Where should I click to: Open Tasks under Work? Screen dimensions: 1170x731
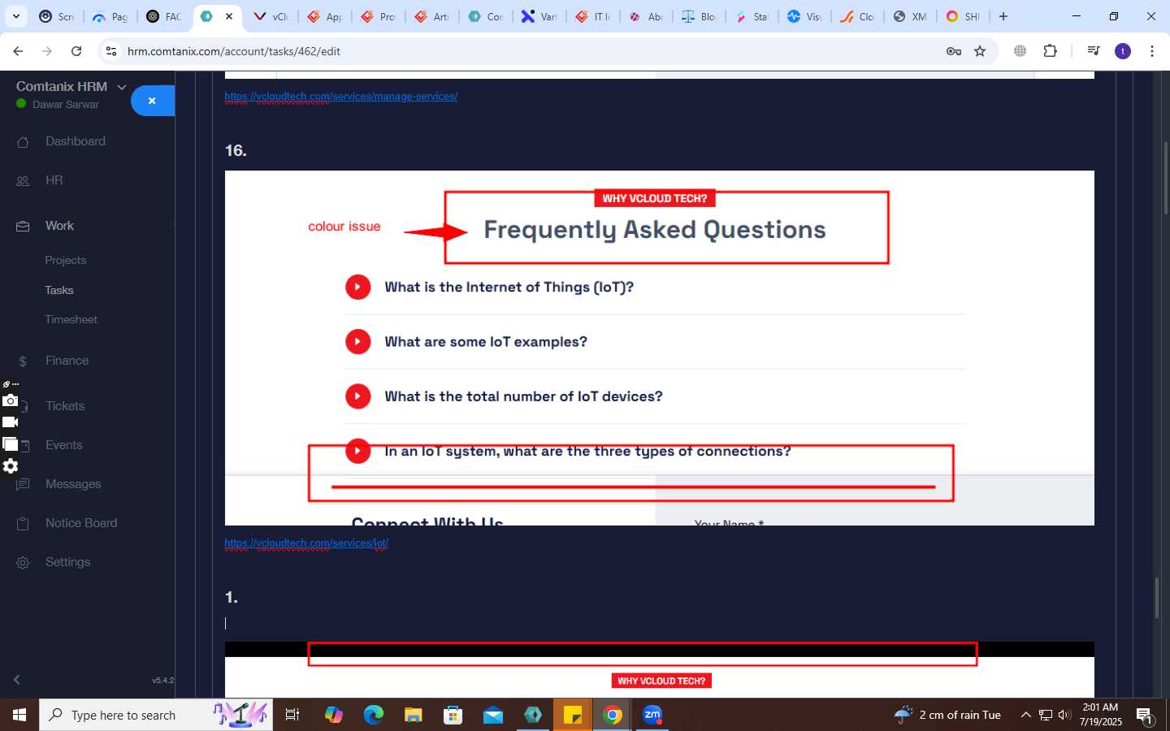coord(58,290)
